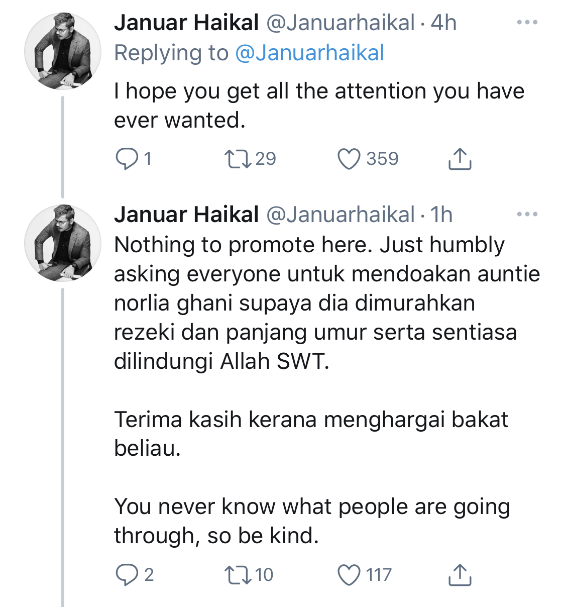Open second tweet's Januar Haikal profile picture
565x607 pixels.
point(62,243)
